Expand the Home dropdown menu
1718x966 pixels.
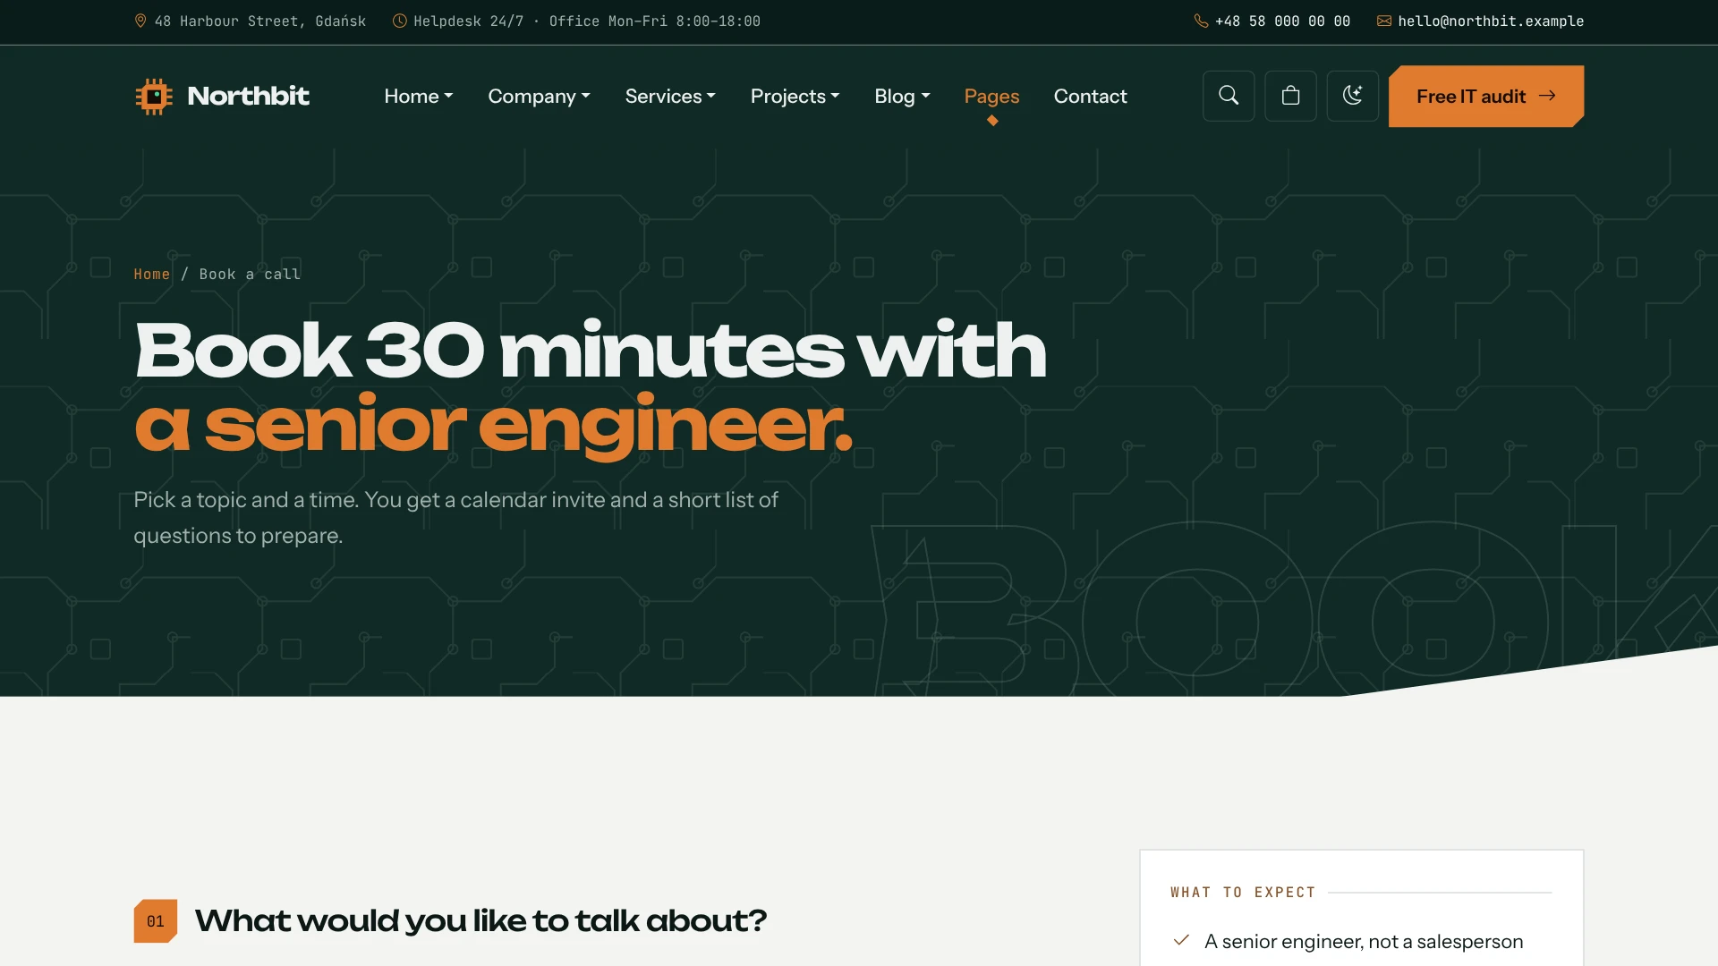tap(418, 96)
